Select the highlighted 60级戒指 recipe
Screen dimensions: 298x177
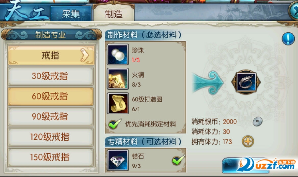coord(51,96)
